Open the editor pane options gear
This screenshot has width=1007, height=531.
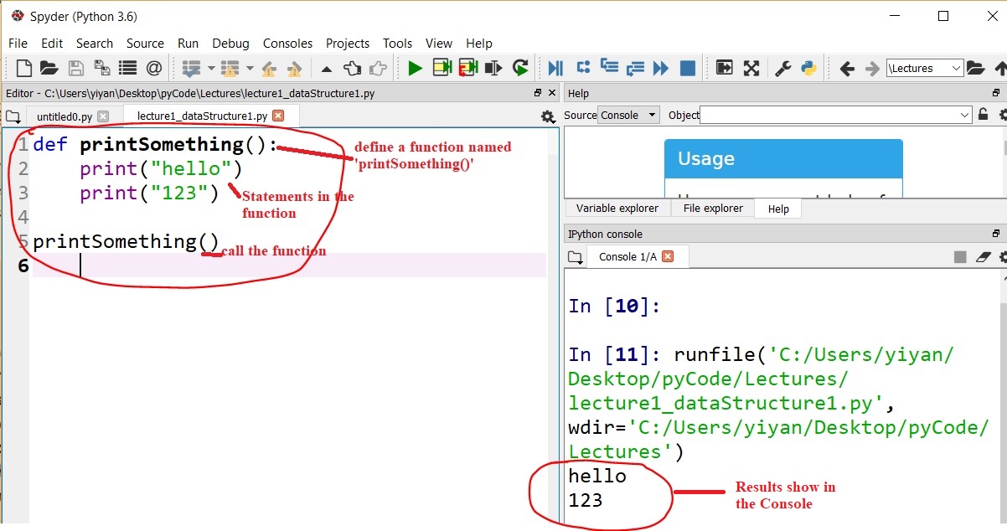tap(548, 116)
